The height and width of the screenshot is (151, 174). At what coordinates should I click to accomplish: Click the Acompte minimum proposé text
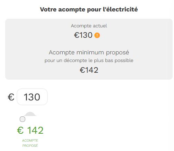(x=89, y=53)
